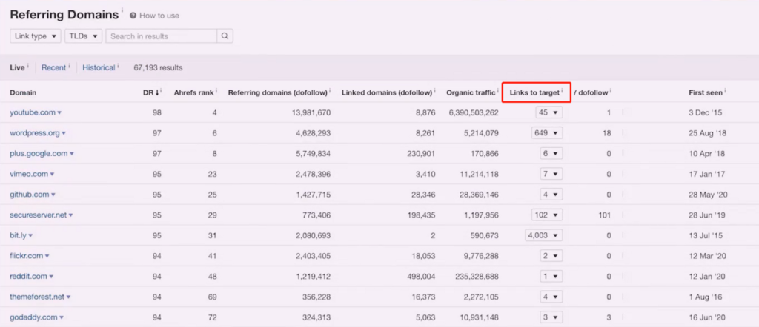This screenshot has height=327, width=759.
Task: Click the 25 Aug '18 first seen date
Action: pos(708,133)
